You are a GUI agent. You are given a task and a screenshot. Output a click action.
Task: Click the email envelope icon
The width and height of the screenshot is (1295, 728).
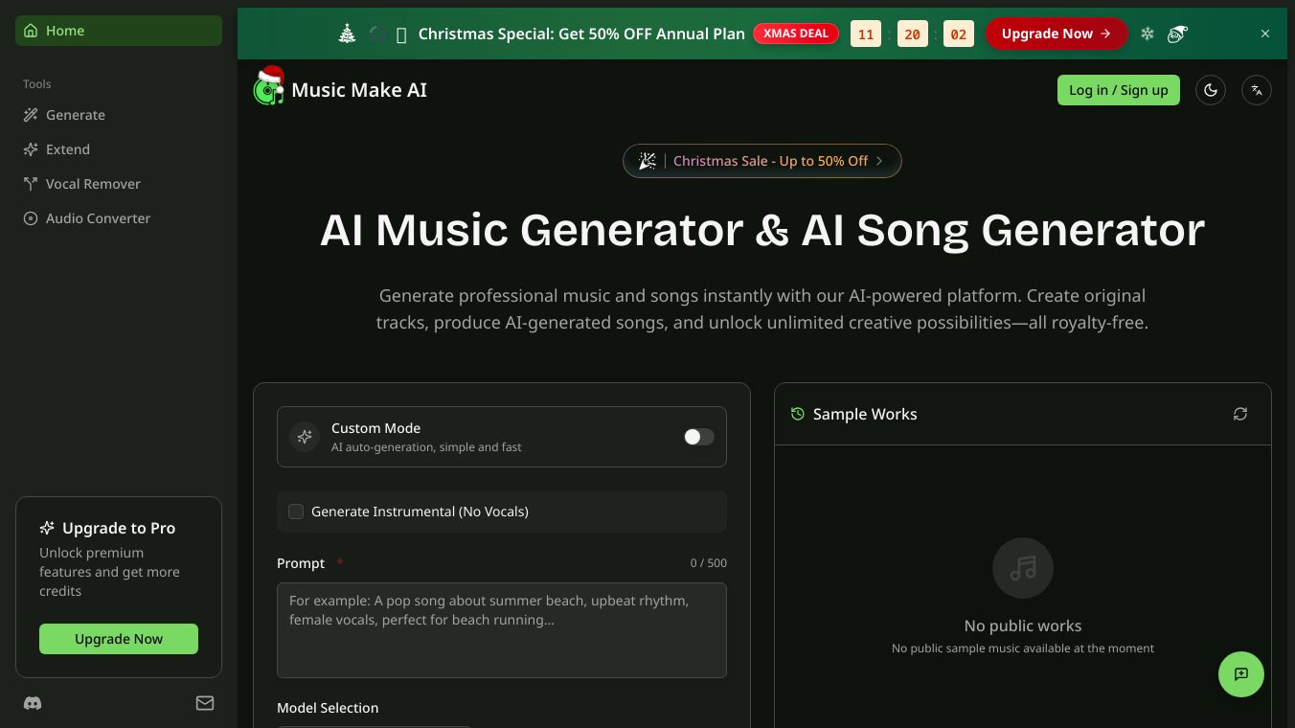(205, 703)
